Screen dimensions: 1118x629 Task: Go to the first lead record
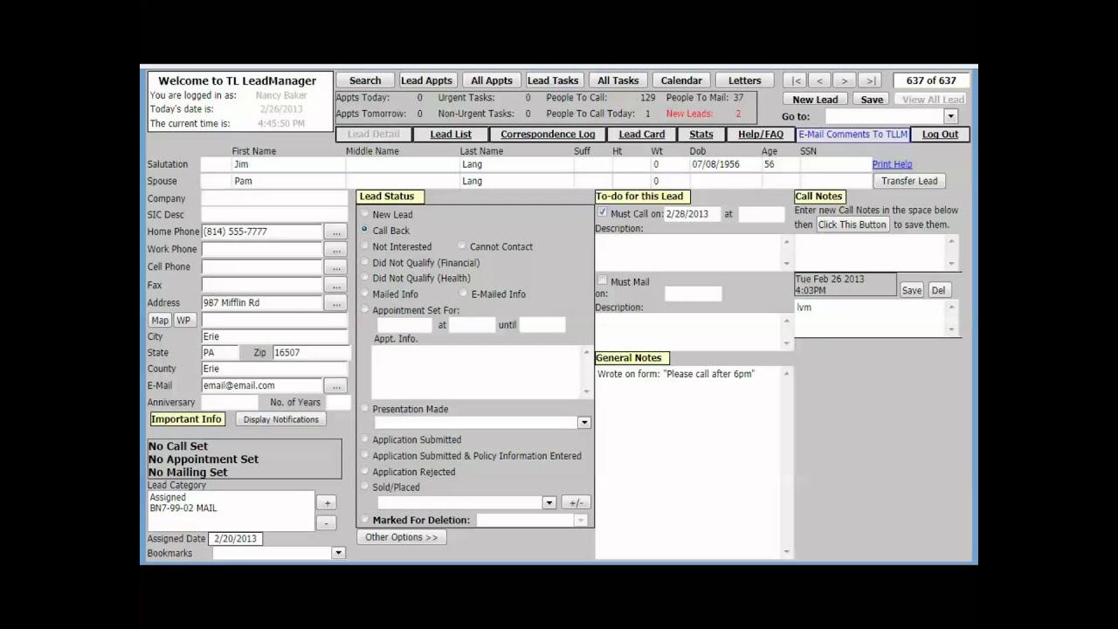click(x=796, y=80)
